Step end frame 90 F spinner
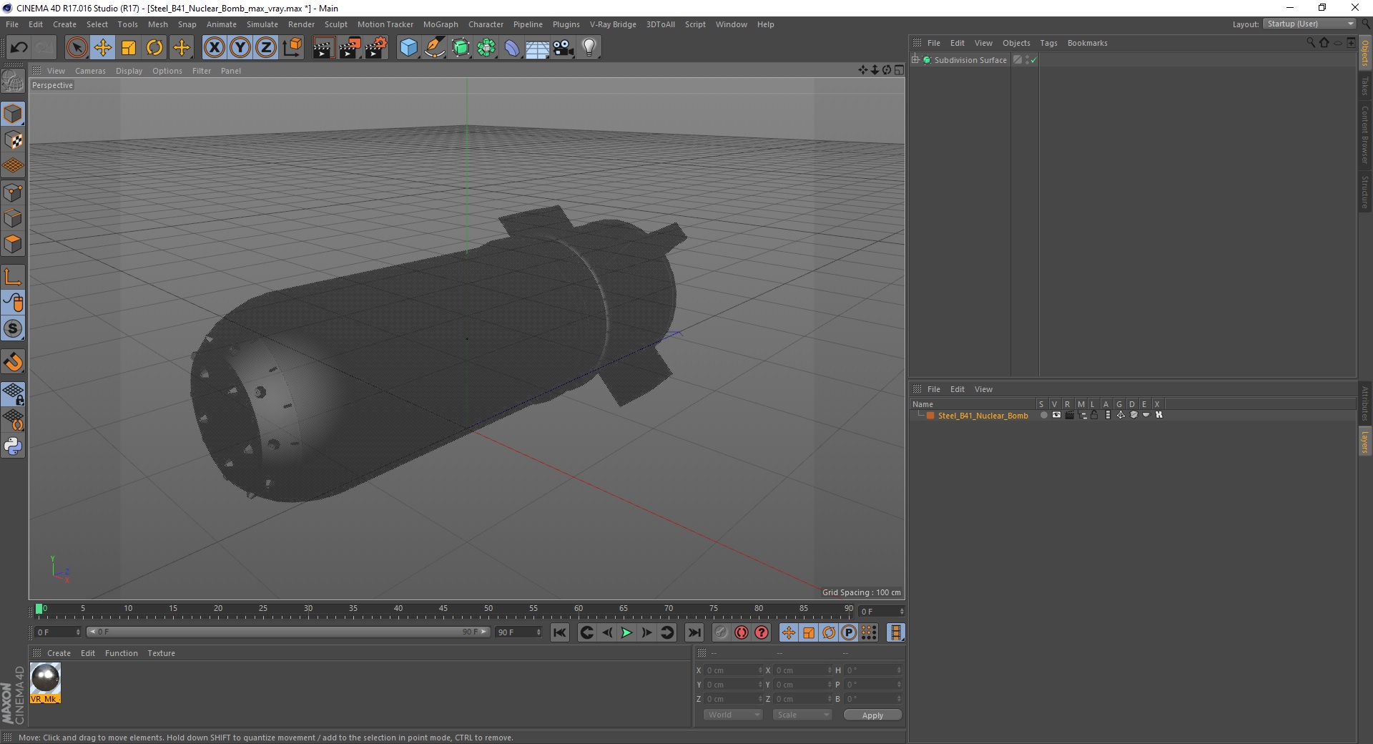 click(538, 632)
